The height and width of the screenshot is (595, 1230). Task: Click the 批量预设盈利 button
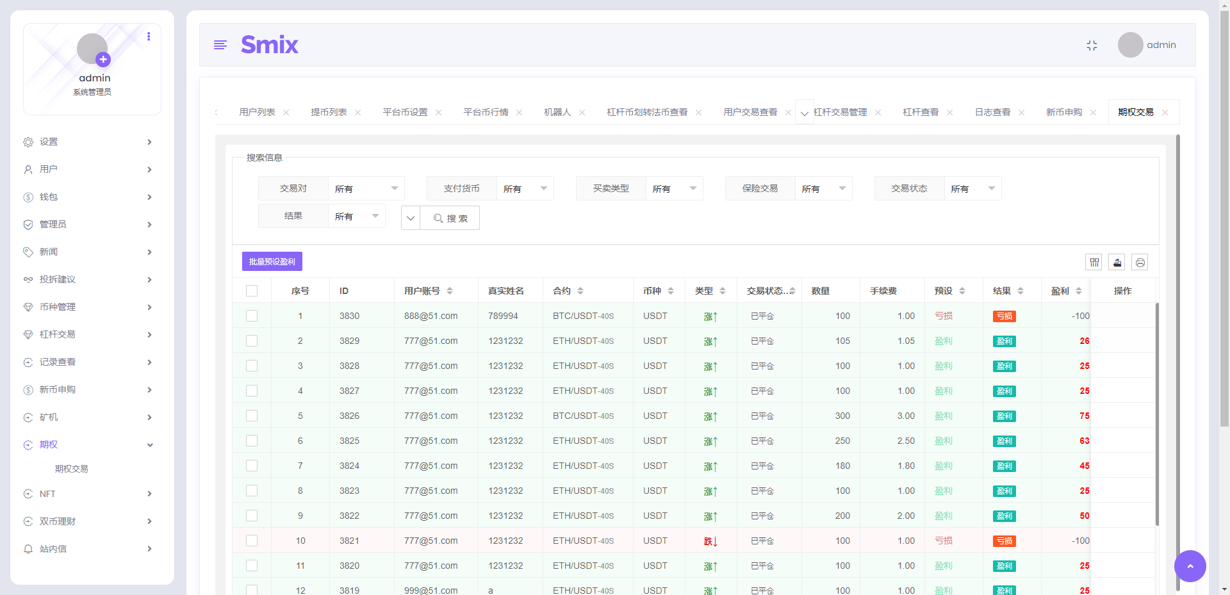click(272, 261)
